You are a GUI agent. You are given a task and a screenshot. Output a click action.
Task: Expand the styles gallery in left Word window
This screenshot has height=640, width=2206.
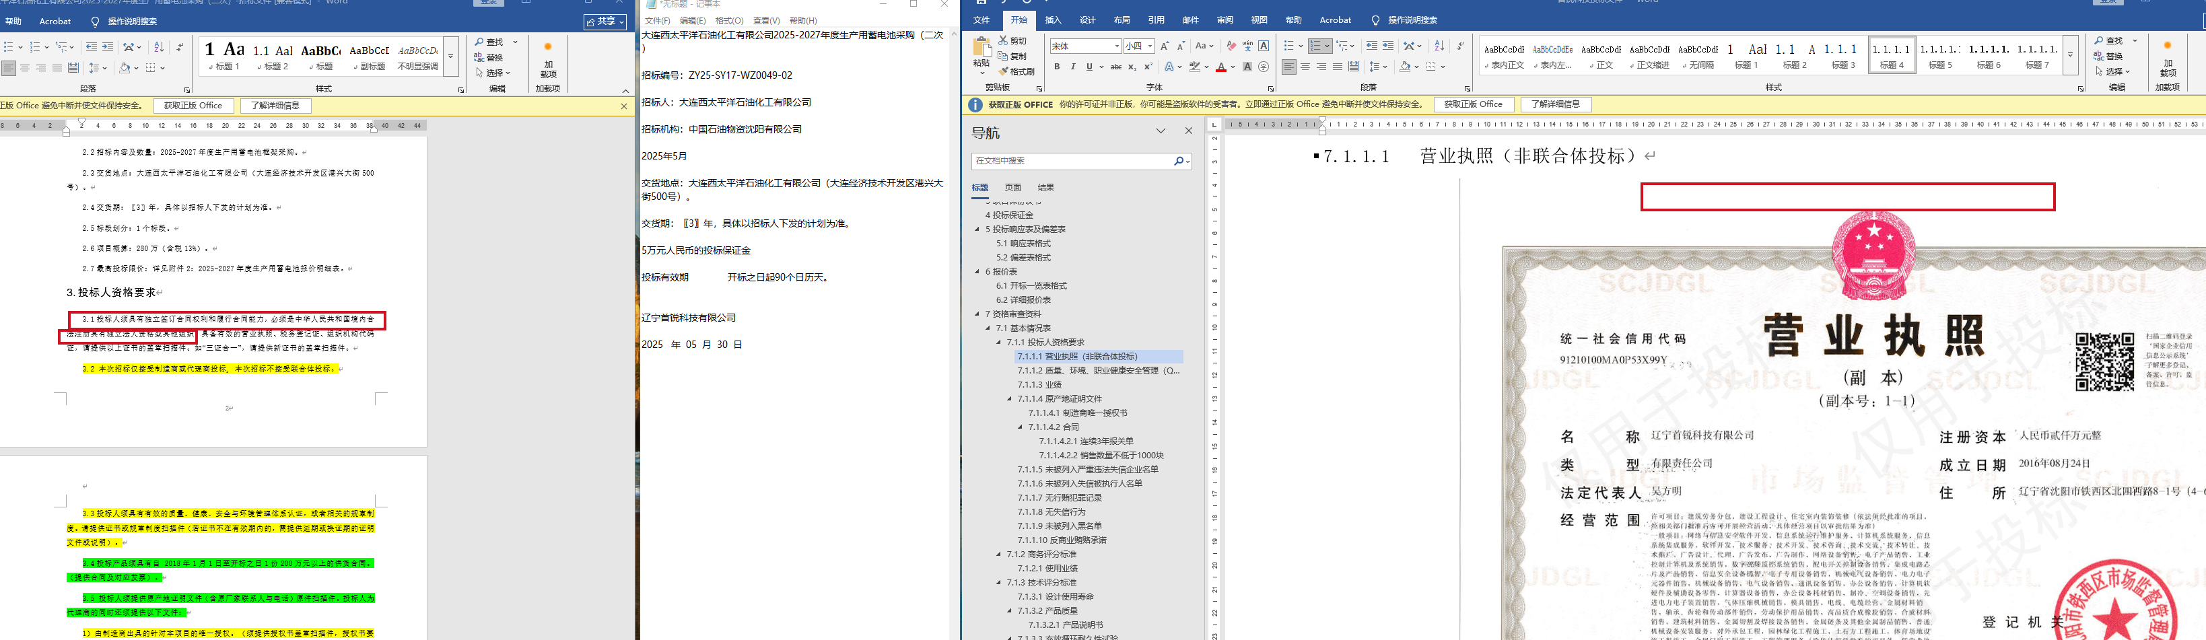pos(450,57)
